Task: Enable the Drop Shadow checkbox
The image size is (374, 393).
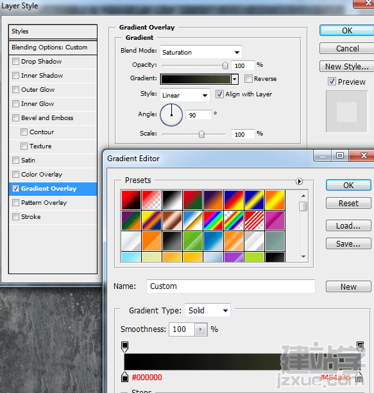Action: coord(16,62)
